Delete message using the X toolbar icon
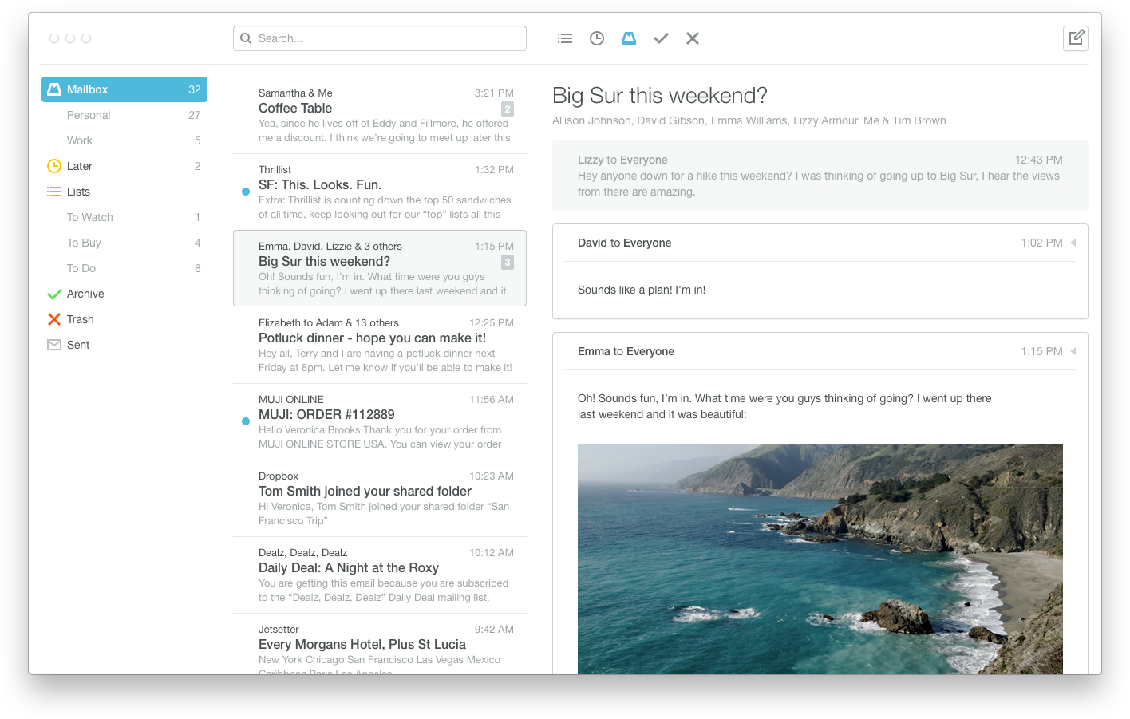This screenshot has width=1130, height=719. [x=693, y=38]
